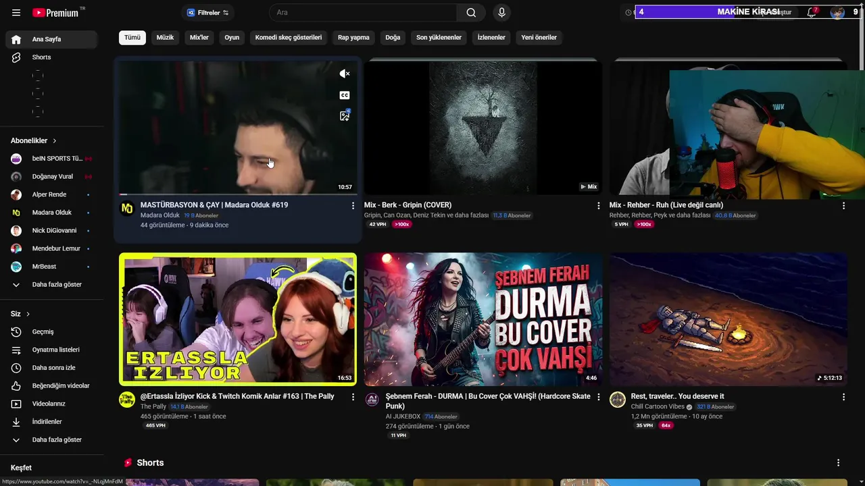This screenshot has width=865, height=486.
Task: Open MrBeast channel subscription
Action: 51,267
